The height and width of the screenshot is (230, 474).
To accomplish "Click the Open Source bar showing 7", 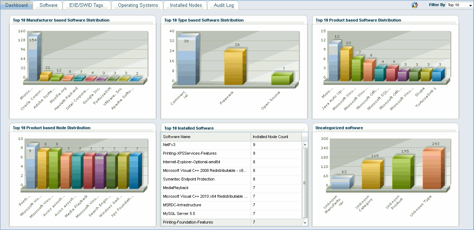I will pos(282,79).
